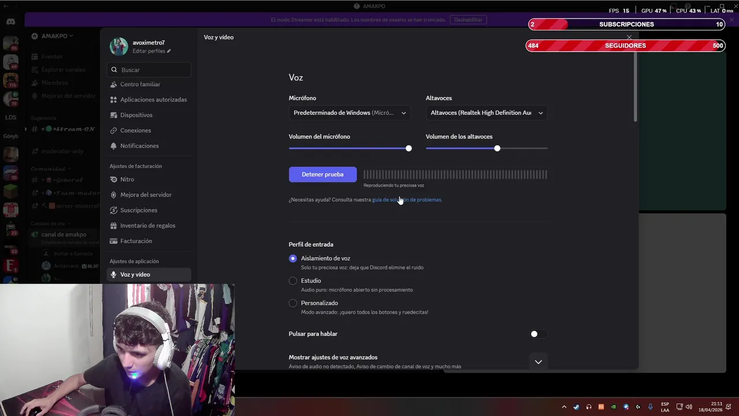This screenshot has width=739, height=416.
Task: Open the 21:11 clock and calendar
Action: tap(710, 407)
